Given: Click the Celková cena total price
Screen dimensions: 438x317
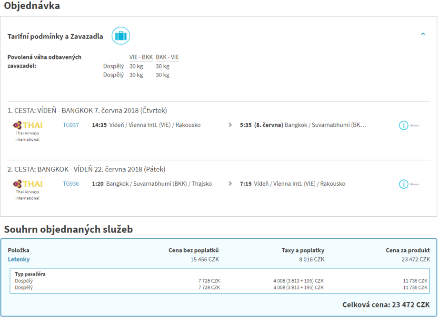Looking at the screenshot, I should tap(386, 305).
